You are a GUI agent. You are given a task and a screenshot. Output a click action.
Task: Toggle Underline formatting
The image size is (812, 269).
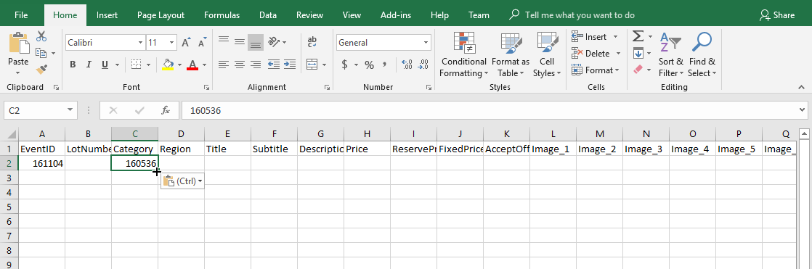105,65
